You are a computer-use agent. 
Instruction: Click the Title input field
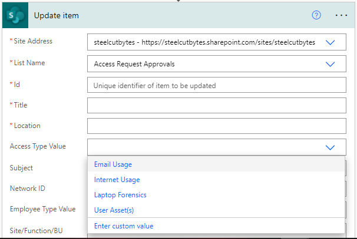tap(216, 106)
